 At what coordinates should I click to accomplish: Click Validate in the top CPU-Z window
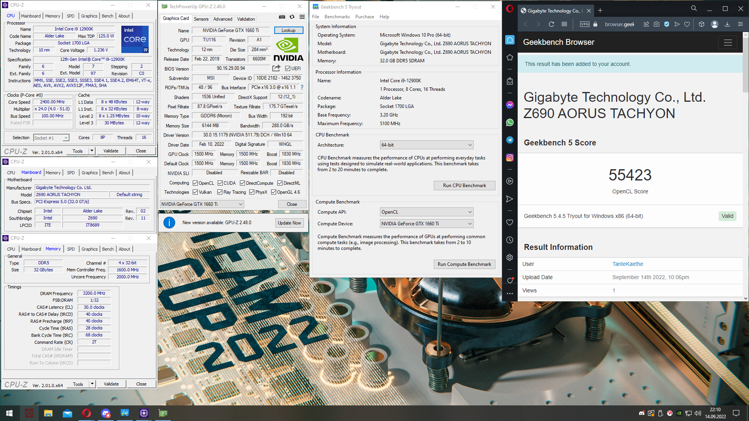pyautogui.click(x=111, y=151)
